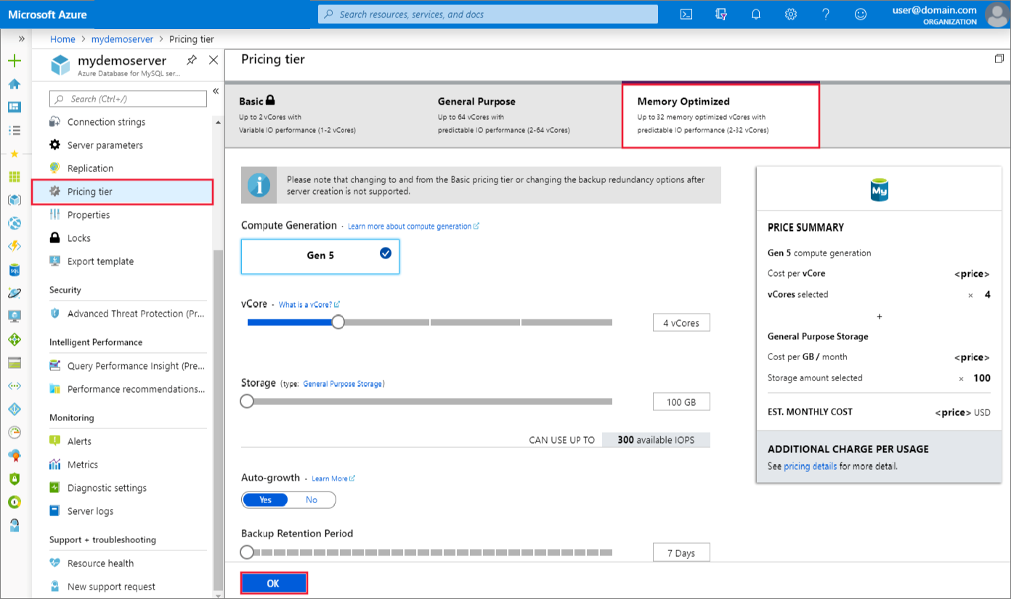Viewport: 1011px width, 599px height.
Task: Open the Dashboard icon in sidebar
Action: point(14,107)
